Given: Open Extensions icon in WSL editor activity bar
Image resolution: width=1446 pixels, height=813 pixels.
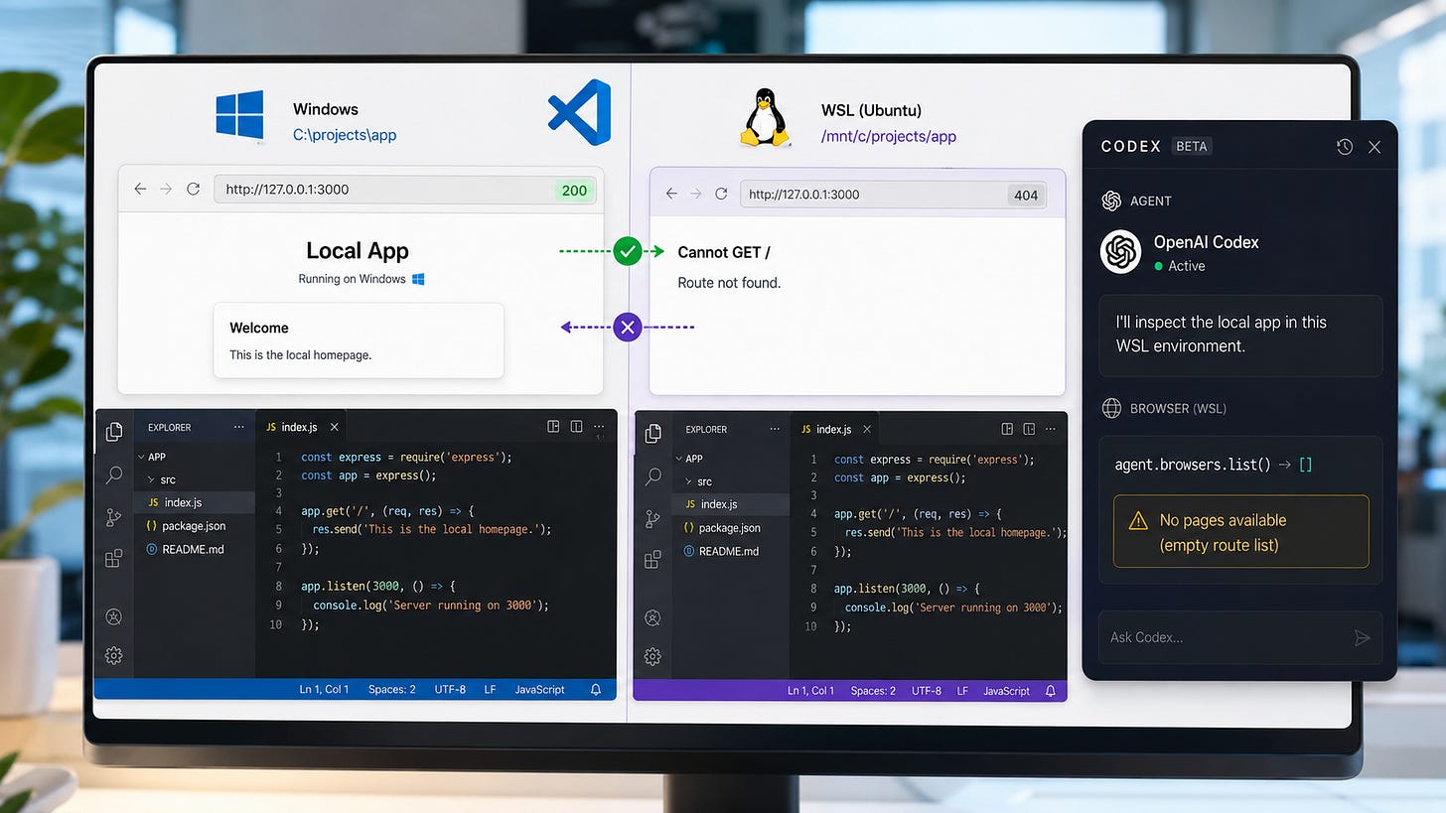Looking at the screenshot, I should click(653, 560).
